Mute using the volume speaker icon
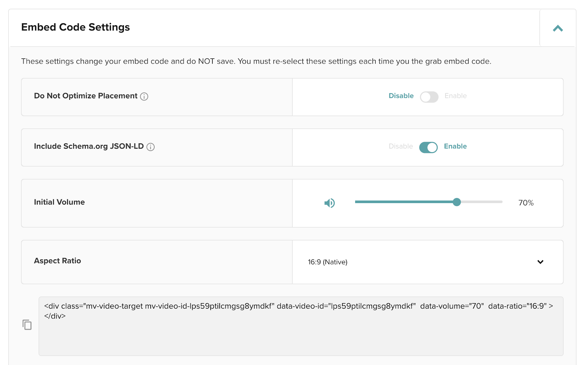Screen dimensions: 578x365 point(329,203)
